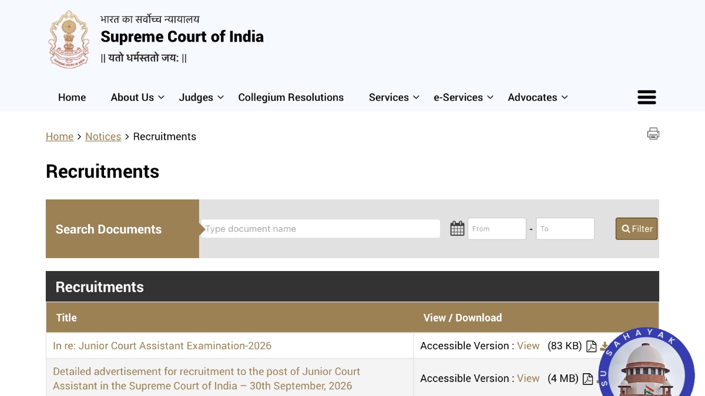Click the To date field

coord(565,229)
